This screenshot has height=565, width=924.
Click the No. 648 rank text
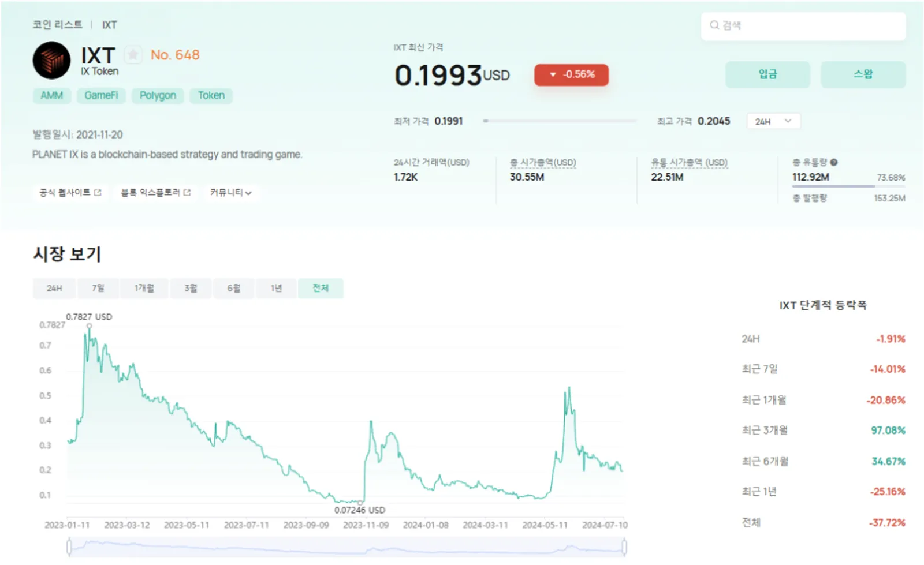(x=175, y=55)
